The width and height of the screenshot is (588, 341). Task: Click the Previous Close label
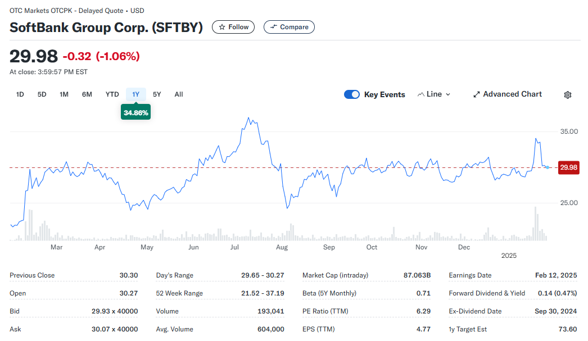tap(32, 275)
